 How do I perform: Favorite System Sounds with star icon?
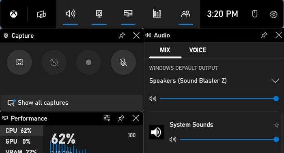pyautogui.click(x=276, y=125)
